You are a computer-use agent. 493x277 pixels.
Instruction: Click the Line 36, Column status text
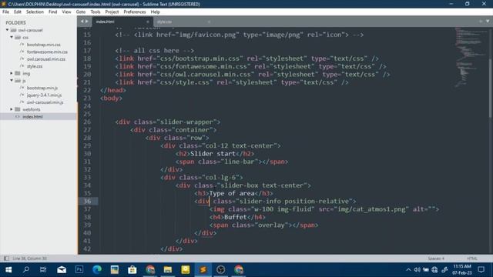(x=29, y=259)
